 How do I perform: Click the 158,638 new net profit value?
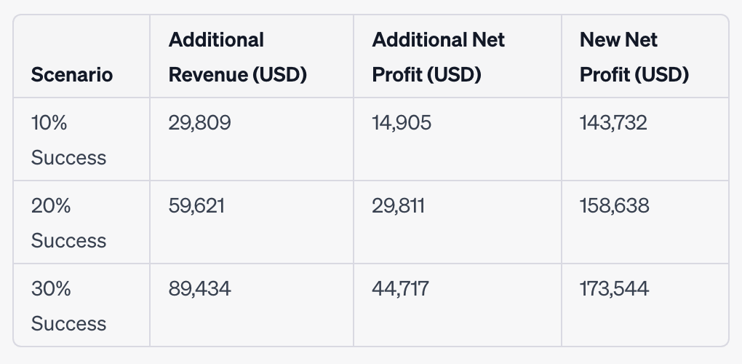click(614, 206)
